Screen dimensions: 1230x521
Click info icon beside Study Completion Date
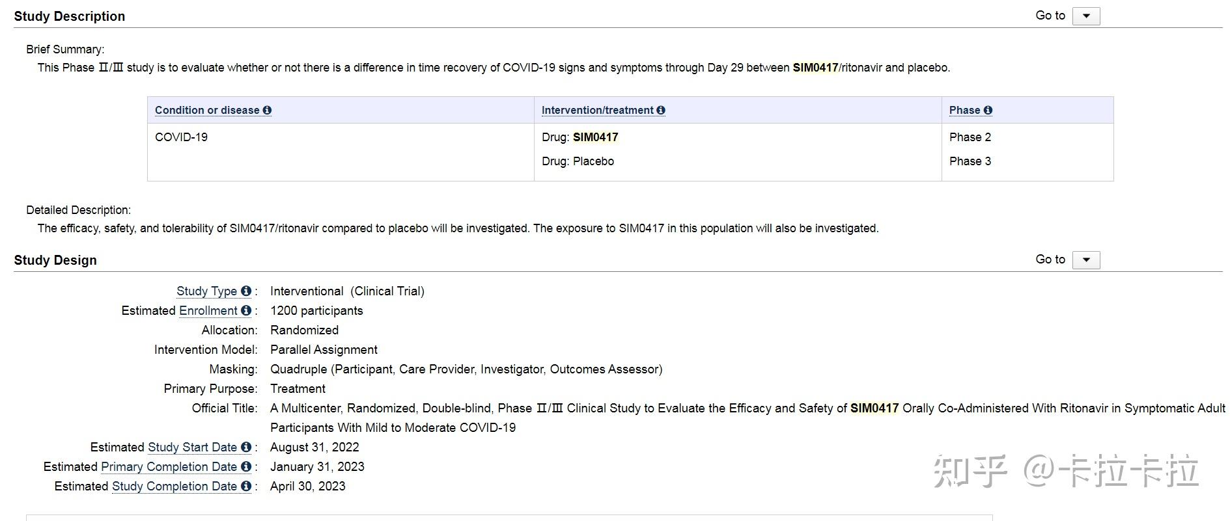245,487
